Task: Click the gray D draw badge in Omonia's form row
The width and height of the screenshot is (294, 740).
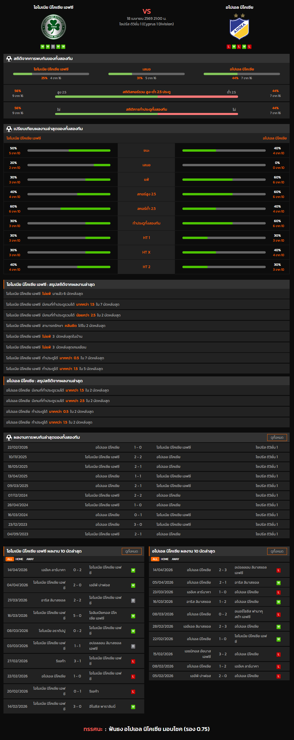Action: pyautogui.click(x=53, y=47)
